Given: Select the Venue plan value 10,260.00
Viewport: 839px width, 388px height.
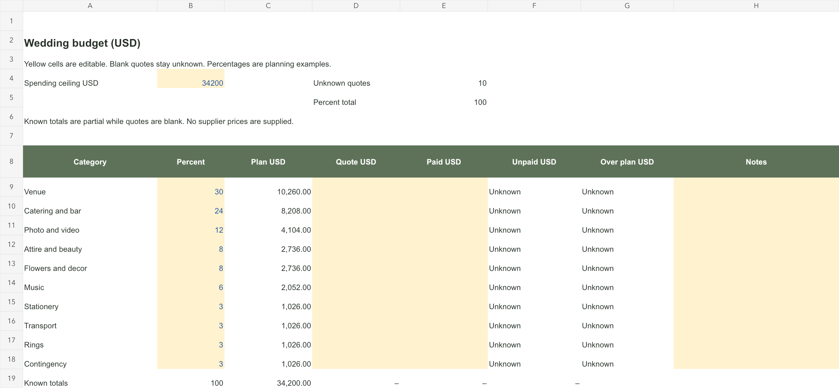Looking at the screenshot, I should click(268, 187).
